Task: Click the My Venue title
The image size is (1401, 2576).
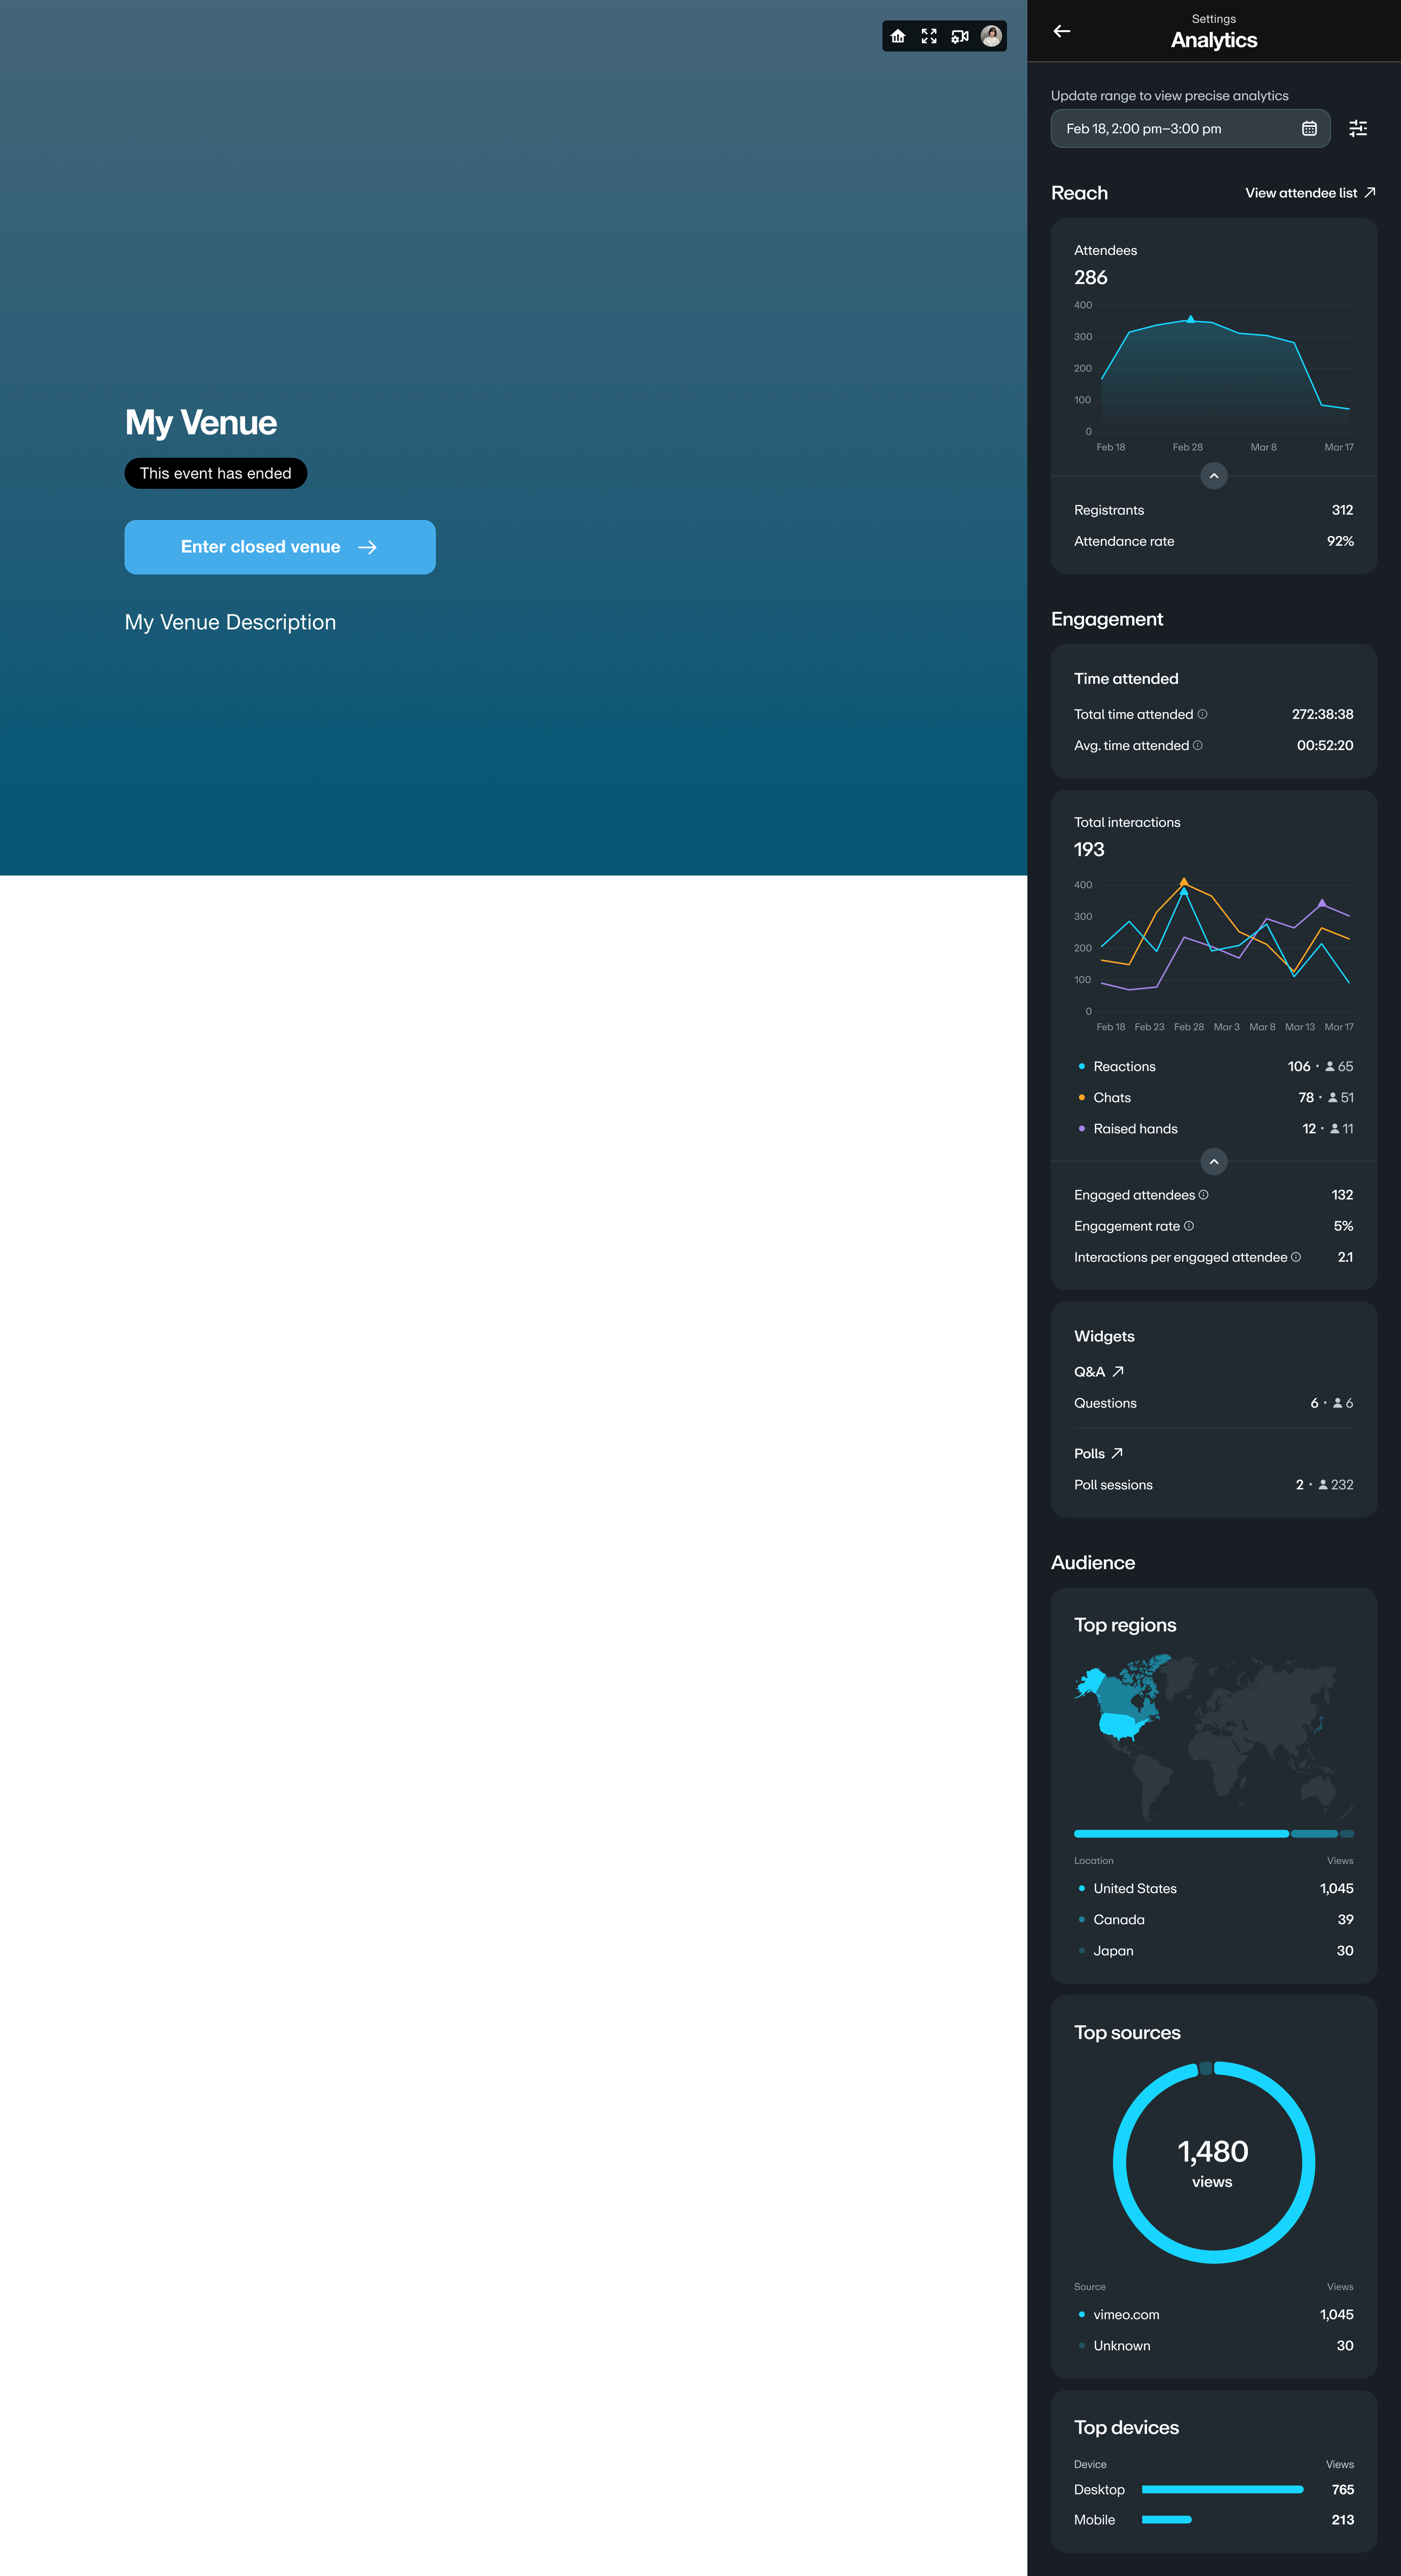Action: click(201, 423)
